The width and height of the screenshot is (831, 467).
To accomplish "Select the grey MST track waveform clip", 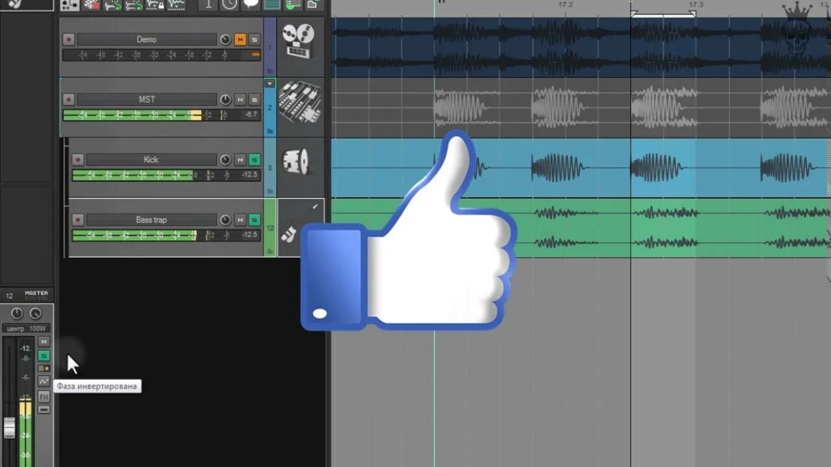I will [580, 107].
